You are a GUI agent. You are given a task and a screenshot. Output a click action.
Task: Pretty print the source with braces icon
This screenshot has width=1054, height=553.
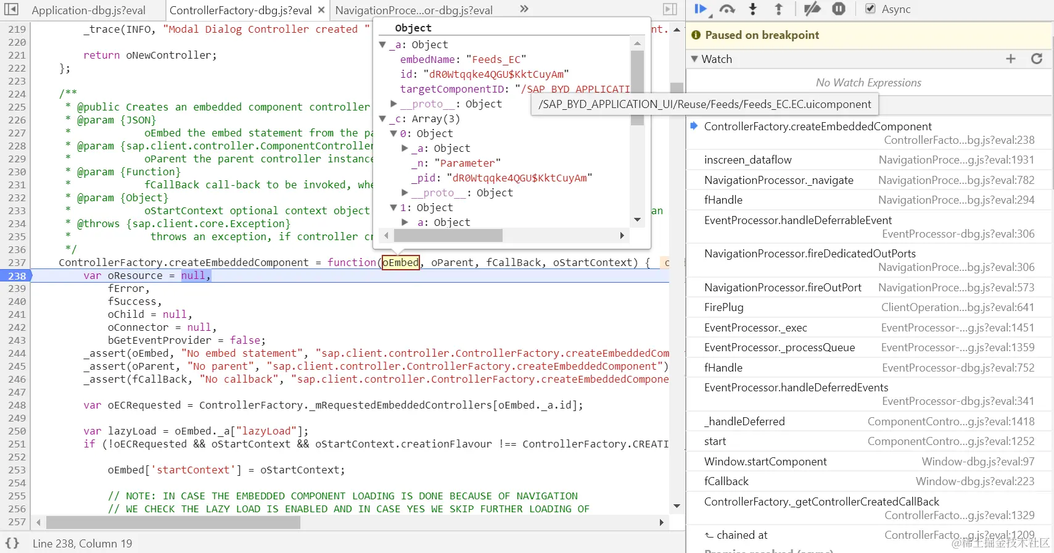12,543
